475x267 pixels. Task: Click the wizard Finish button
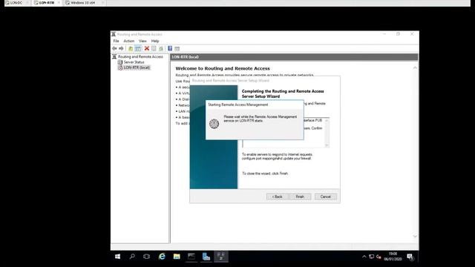coord(300,197)
